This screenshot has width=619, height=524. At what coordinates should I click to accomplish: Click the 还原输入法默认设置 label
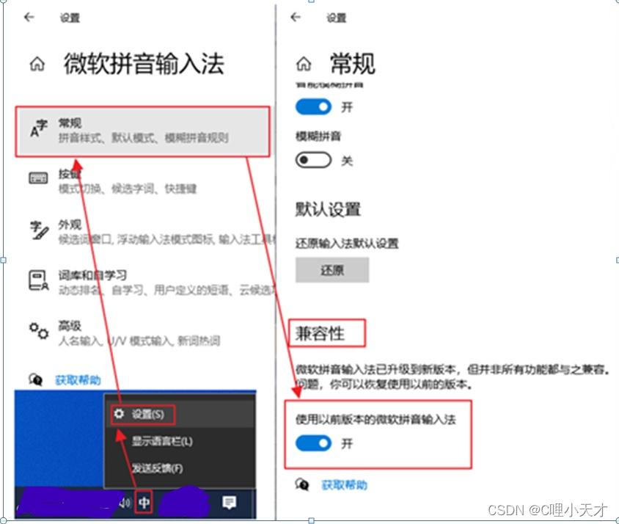(x=347, y=243)
